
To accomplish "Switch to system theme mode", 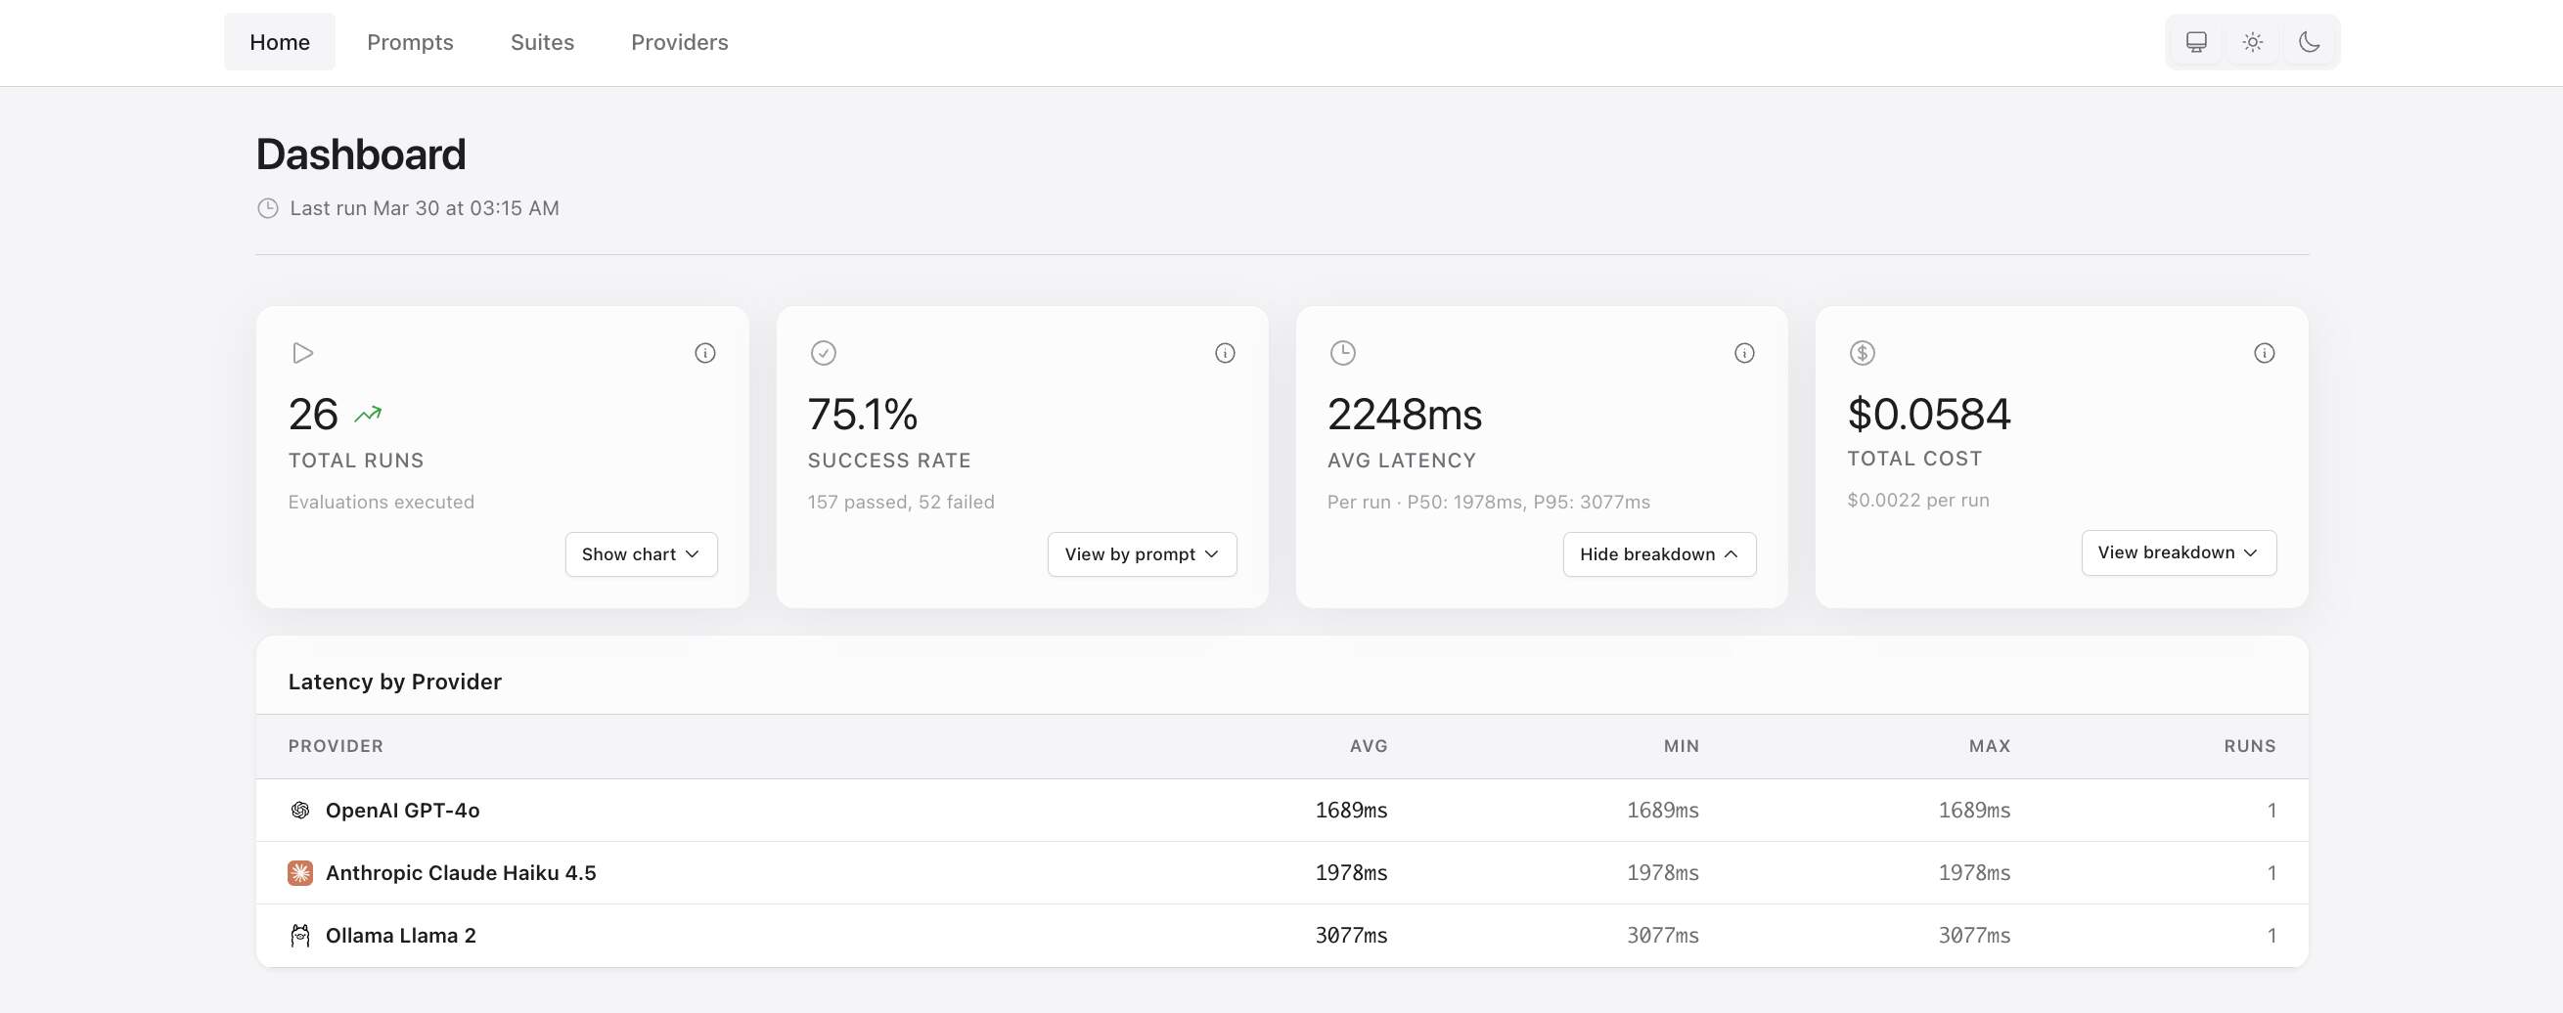I will click(2196, 42).
